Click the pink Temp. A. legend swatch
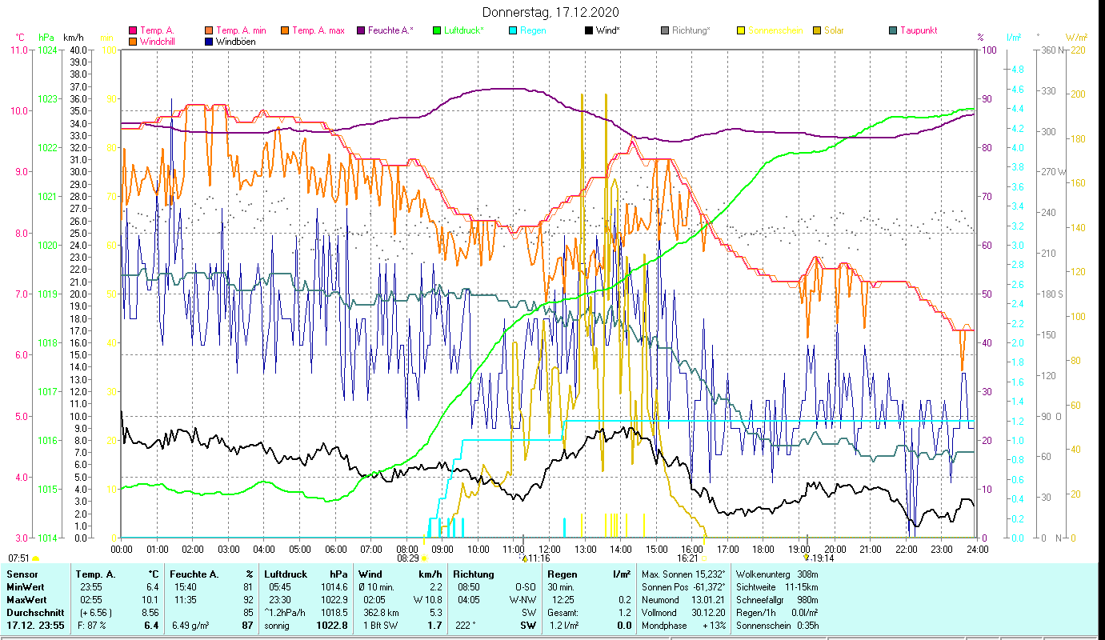This screenshot has width=1105, height=640. (x=133, y=31)
